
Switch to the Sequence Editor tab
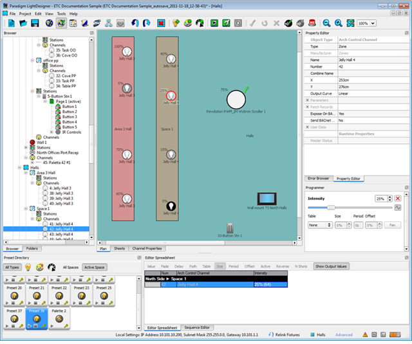[197, 327]
